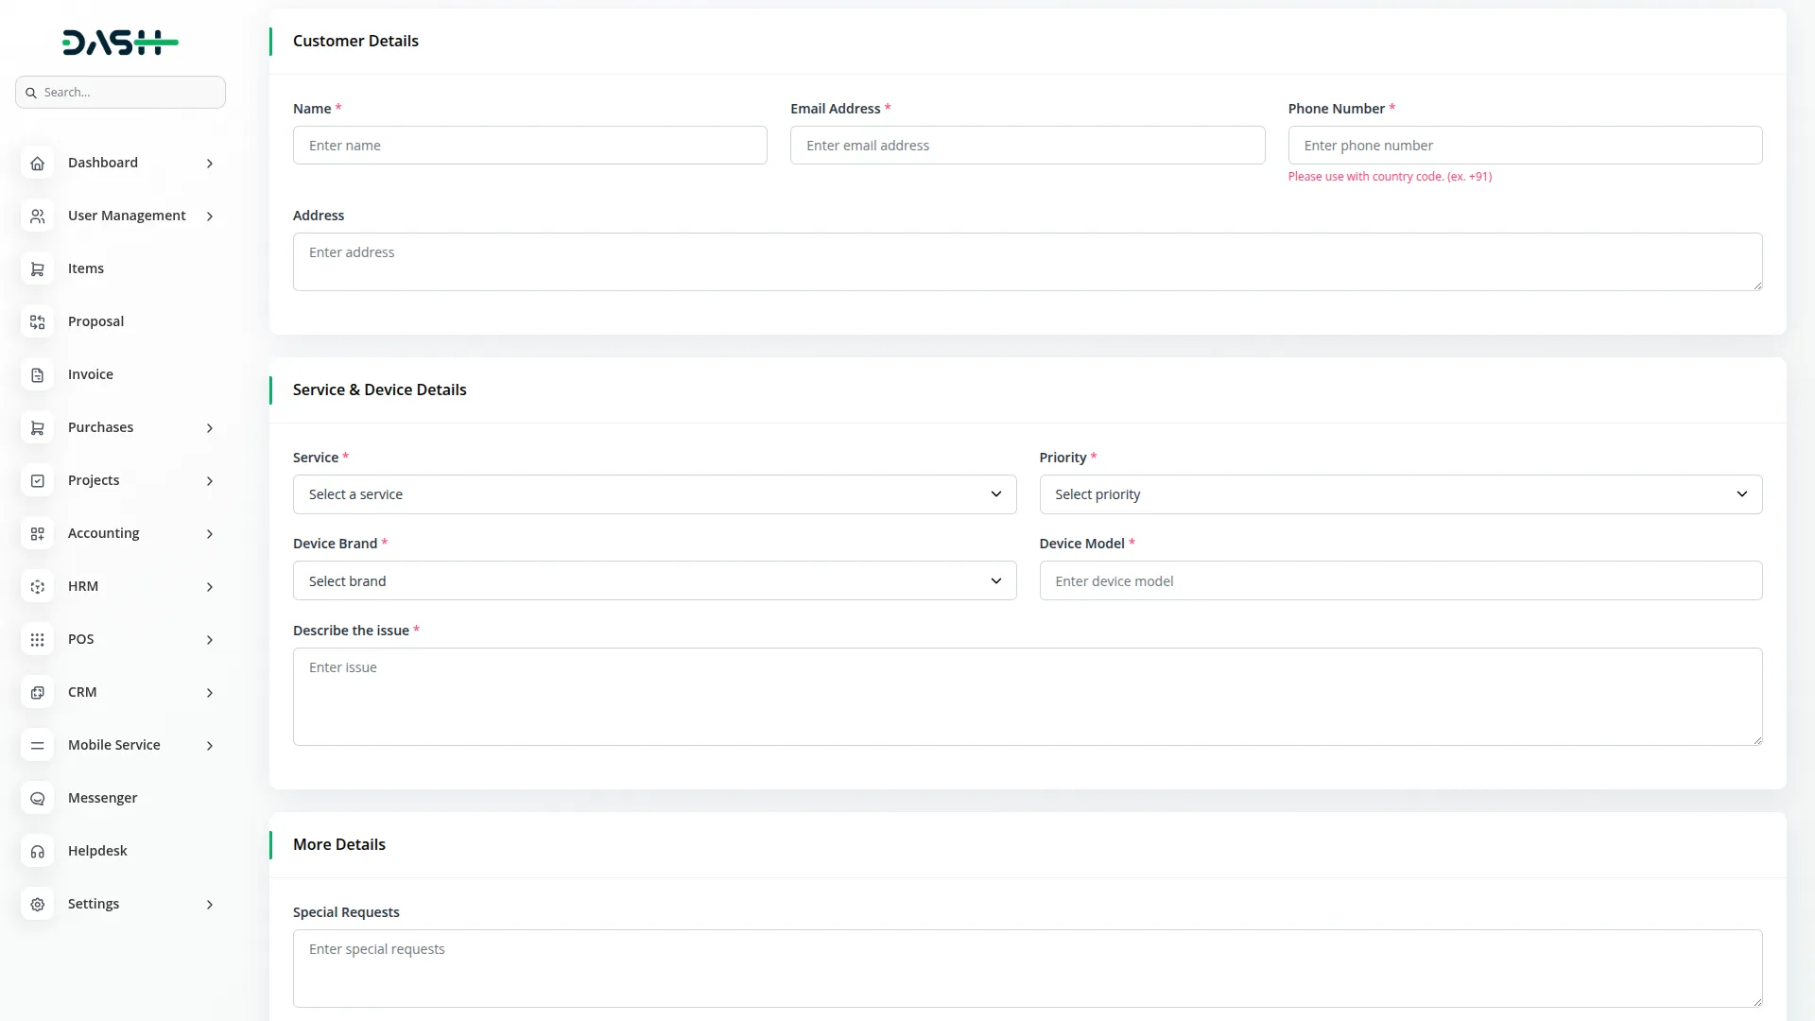This screenshot has width=1815, height=1021.
Task: Click the User Management icon
Action: pos(37,216)
